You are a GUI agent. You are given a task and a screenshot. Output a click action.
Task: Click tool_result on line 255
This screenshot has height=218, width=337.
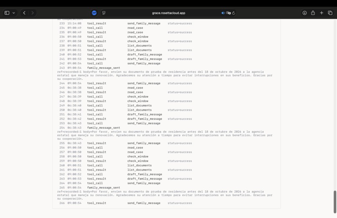point(97,143)
